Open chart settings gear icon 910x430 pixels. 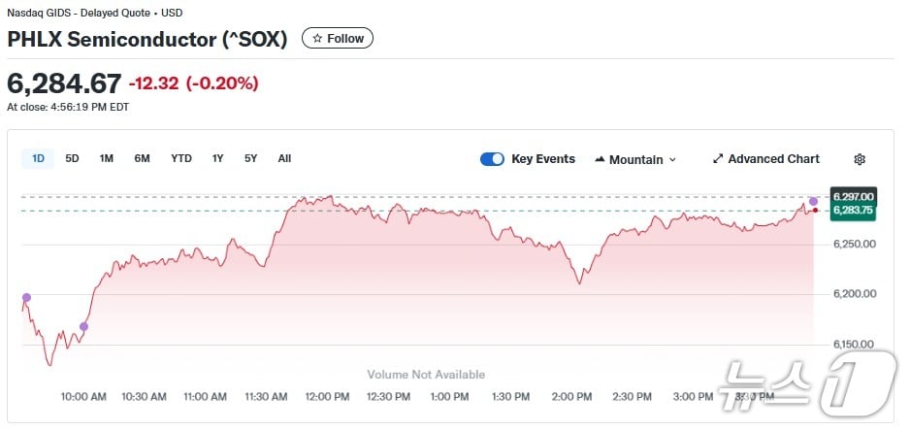pos(859,159)
